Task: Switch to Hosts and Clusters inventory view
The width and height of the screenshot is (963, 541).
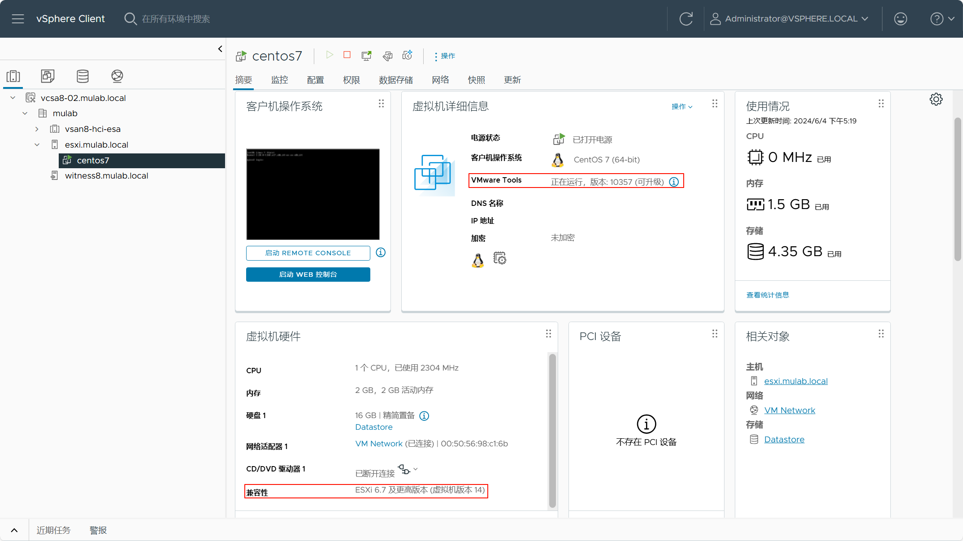Action: pyautogui.click(x=13, y=76)
